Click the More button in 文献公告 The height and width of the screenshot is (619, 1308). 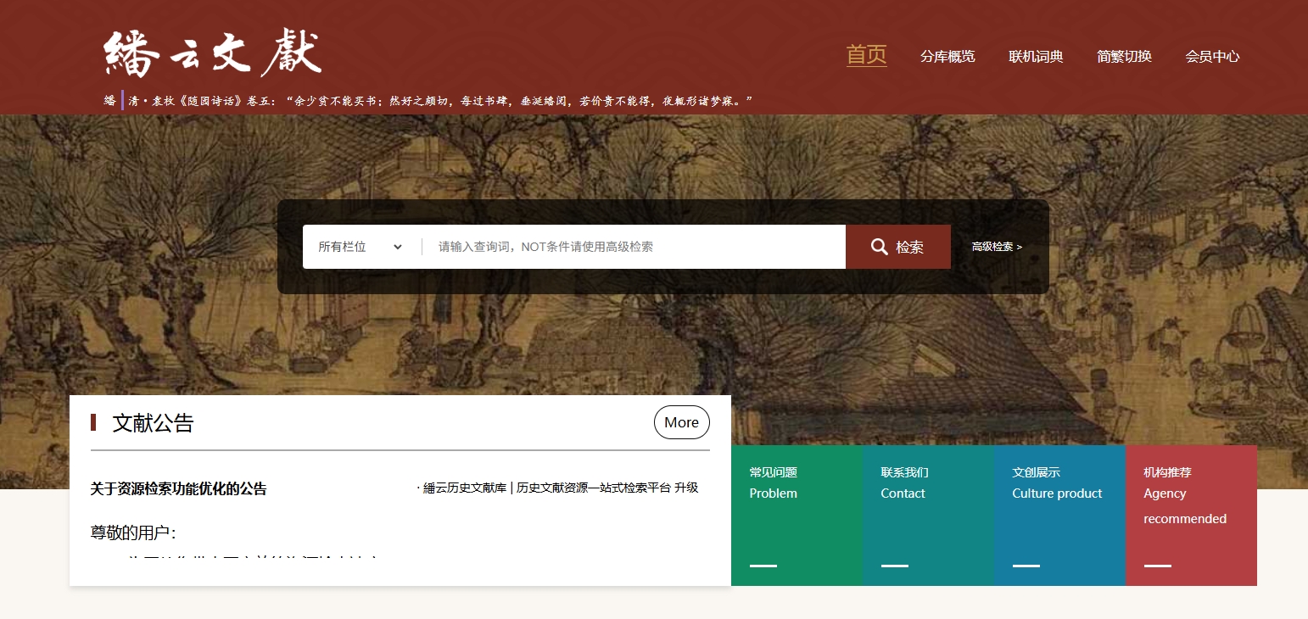coord(681,422)
